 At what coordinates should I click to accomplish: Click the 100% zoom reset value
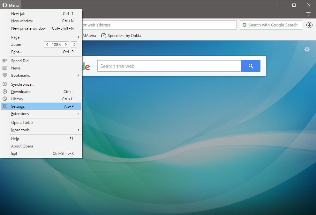coord(56,45)
